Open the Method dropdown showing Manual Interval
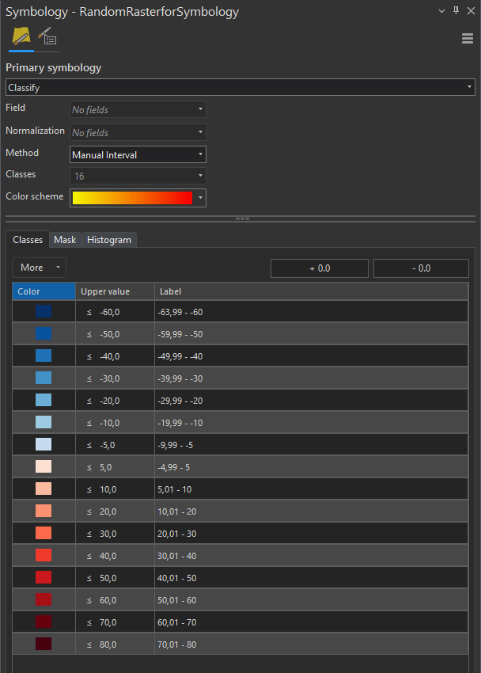481x673 pixels. click(x=138, y=154)
